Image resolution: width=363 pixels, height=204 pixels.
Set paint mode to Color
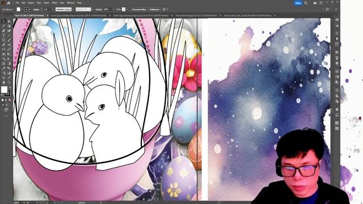click(x=2, y=100)
